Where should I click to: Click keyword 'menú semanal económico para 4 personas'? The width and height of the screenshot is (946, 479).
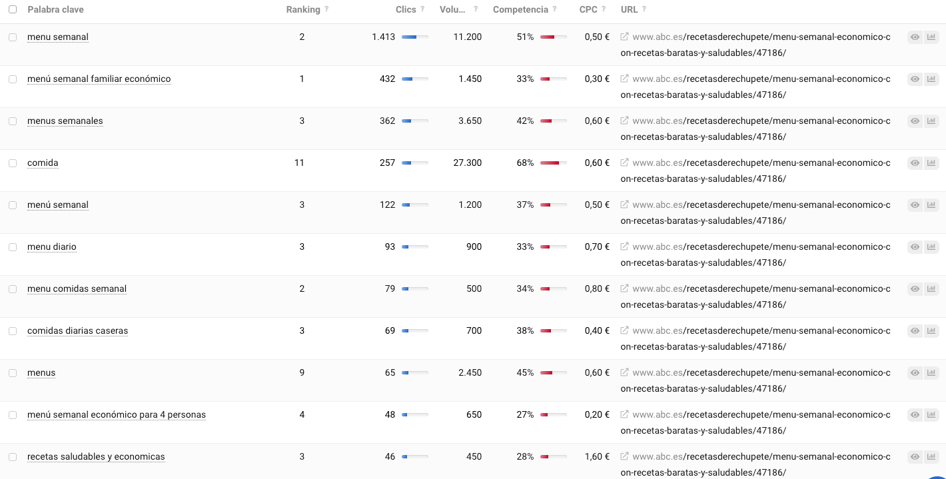[117, 415]
